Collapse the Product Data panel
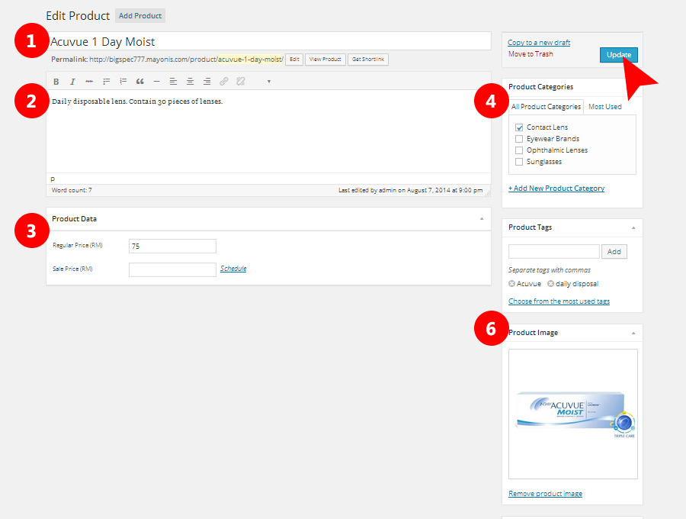The height and width of the screenshot is (519, 686). pos(482,218)
